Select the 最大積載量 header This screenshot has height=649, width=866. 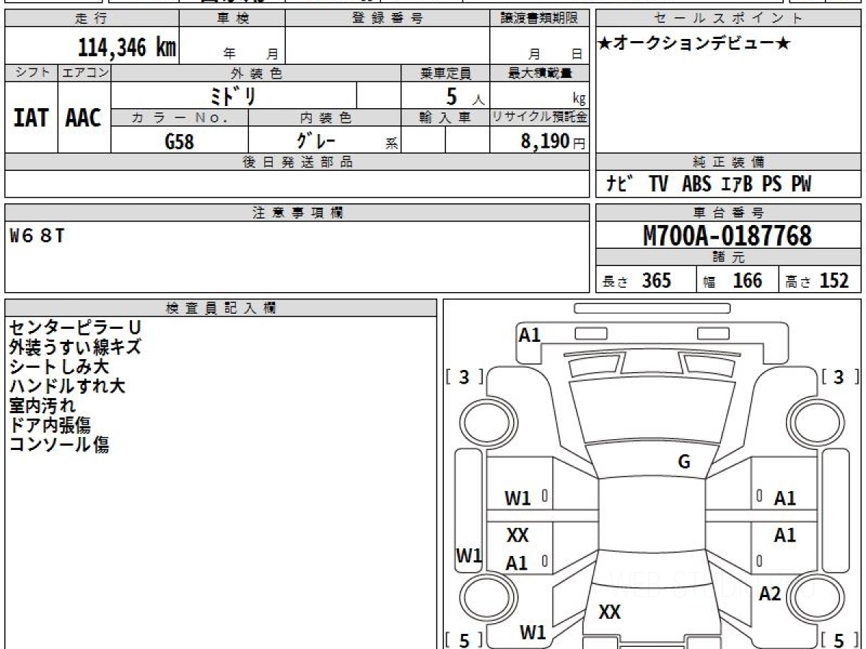pos(540,73)
